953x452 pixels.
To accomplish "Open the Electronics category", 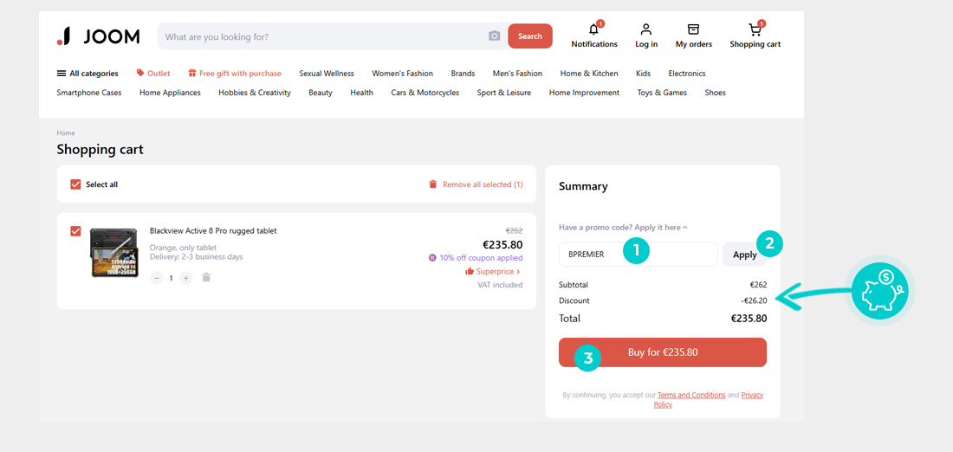I will pyautogui.click(x=686, y=74).
